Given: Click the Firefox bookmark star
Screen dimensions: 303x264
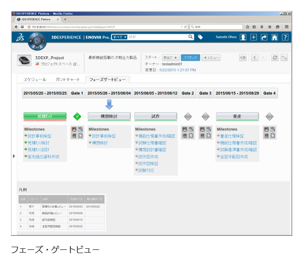Looking at the screenshot, I should 247,27.
